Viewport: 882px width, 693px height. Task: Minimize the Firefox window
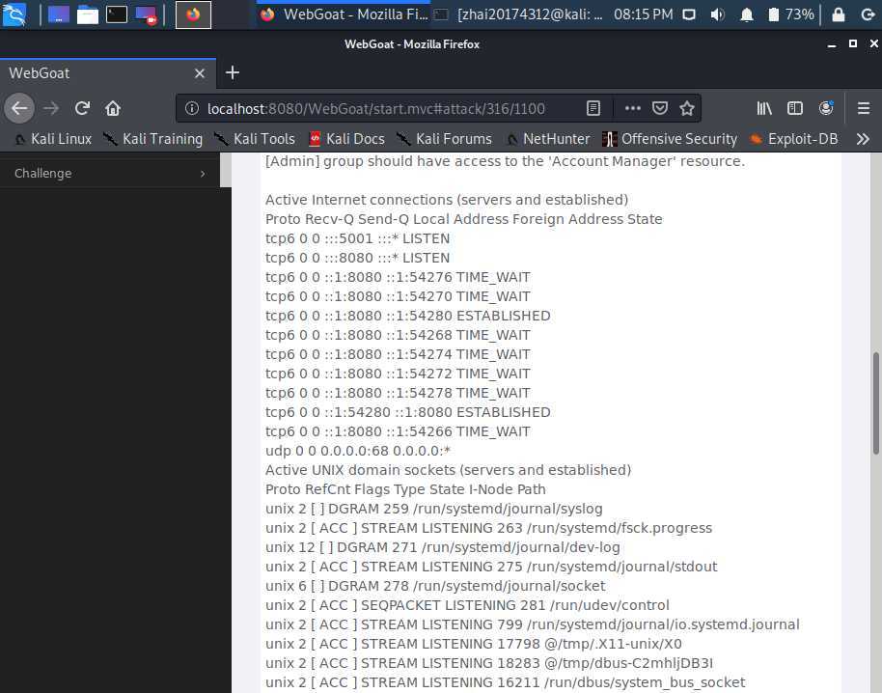(x=832, y=43)
